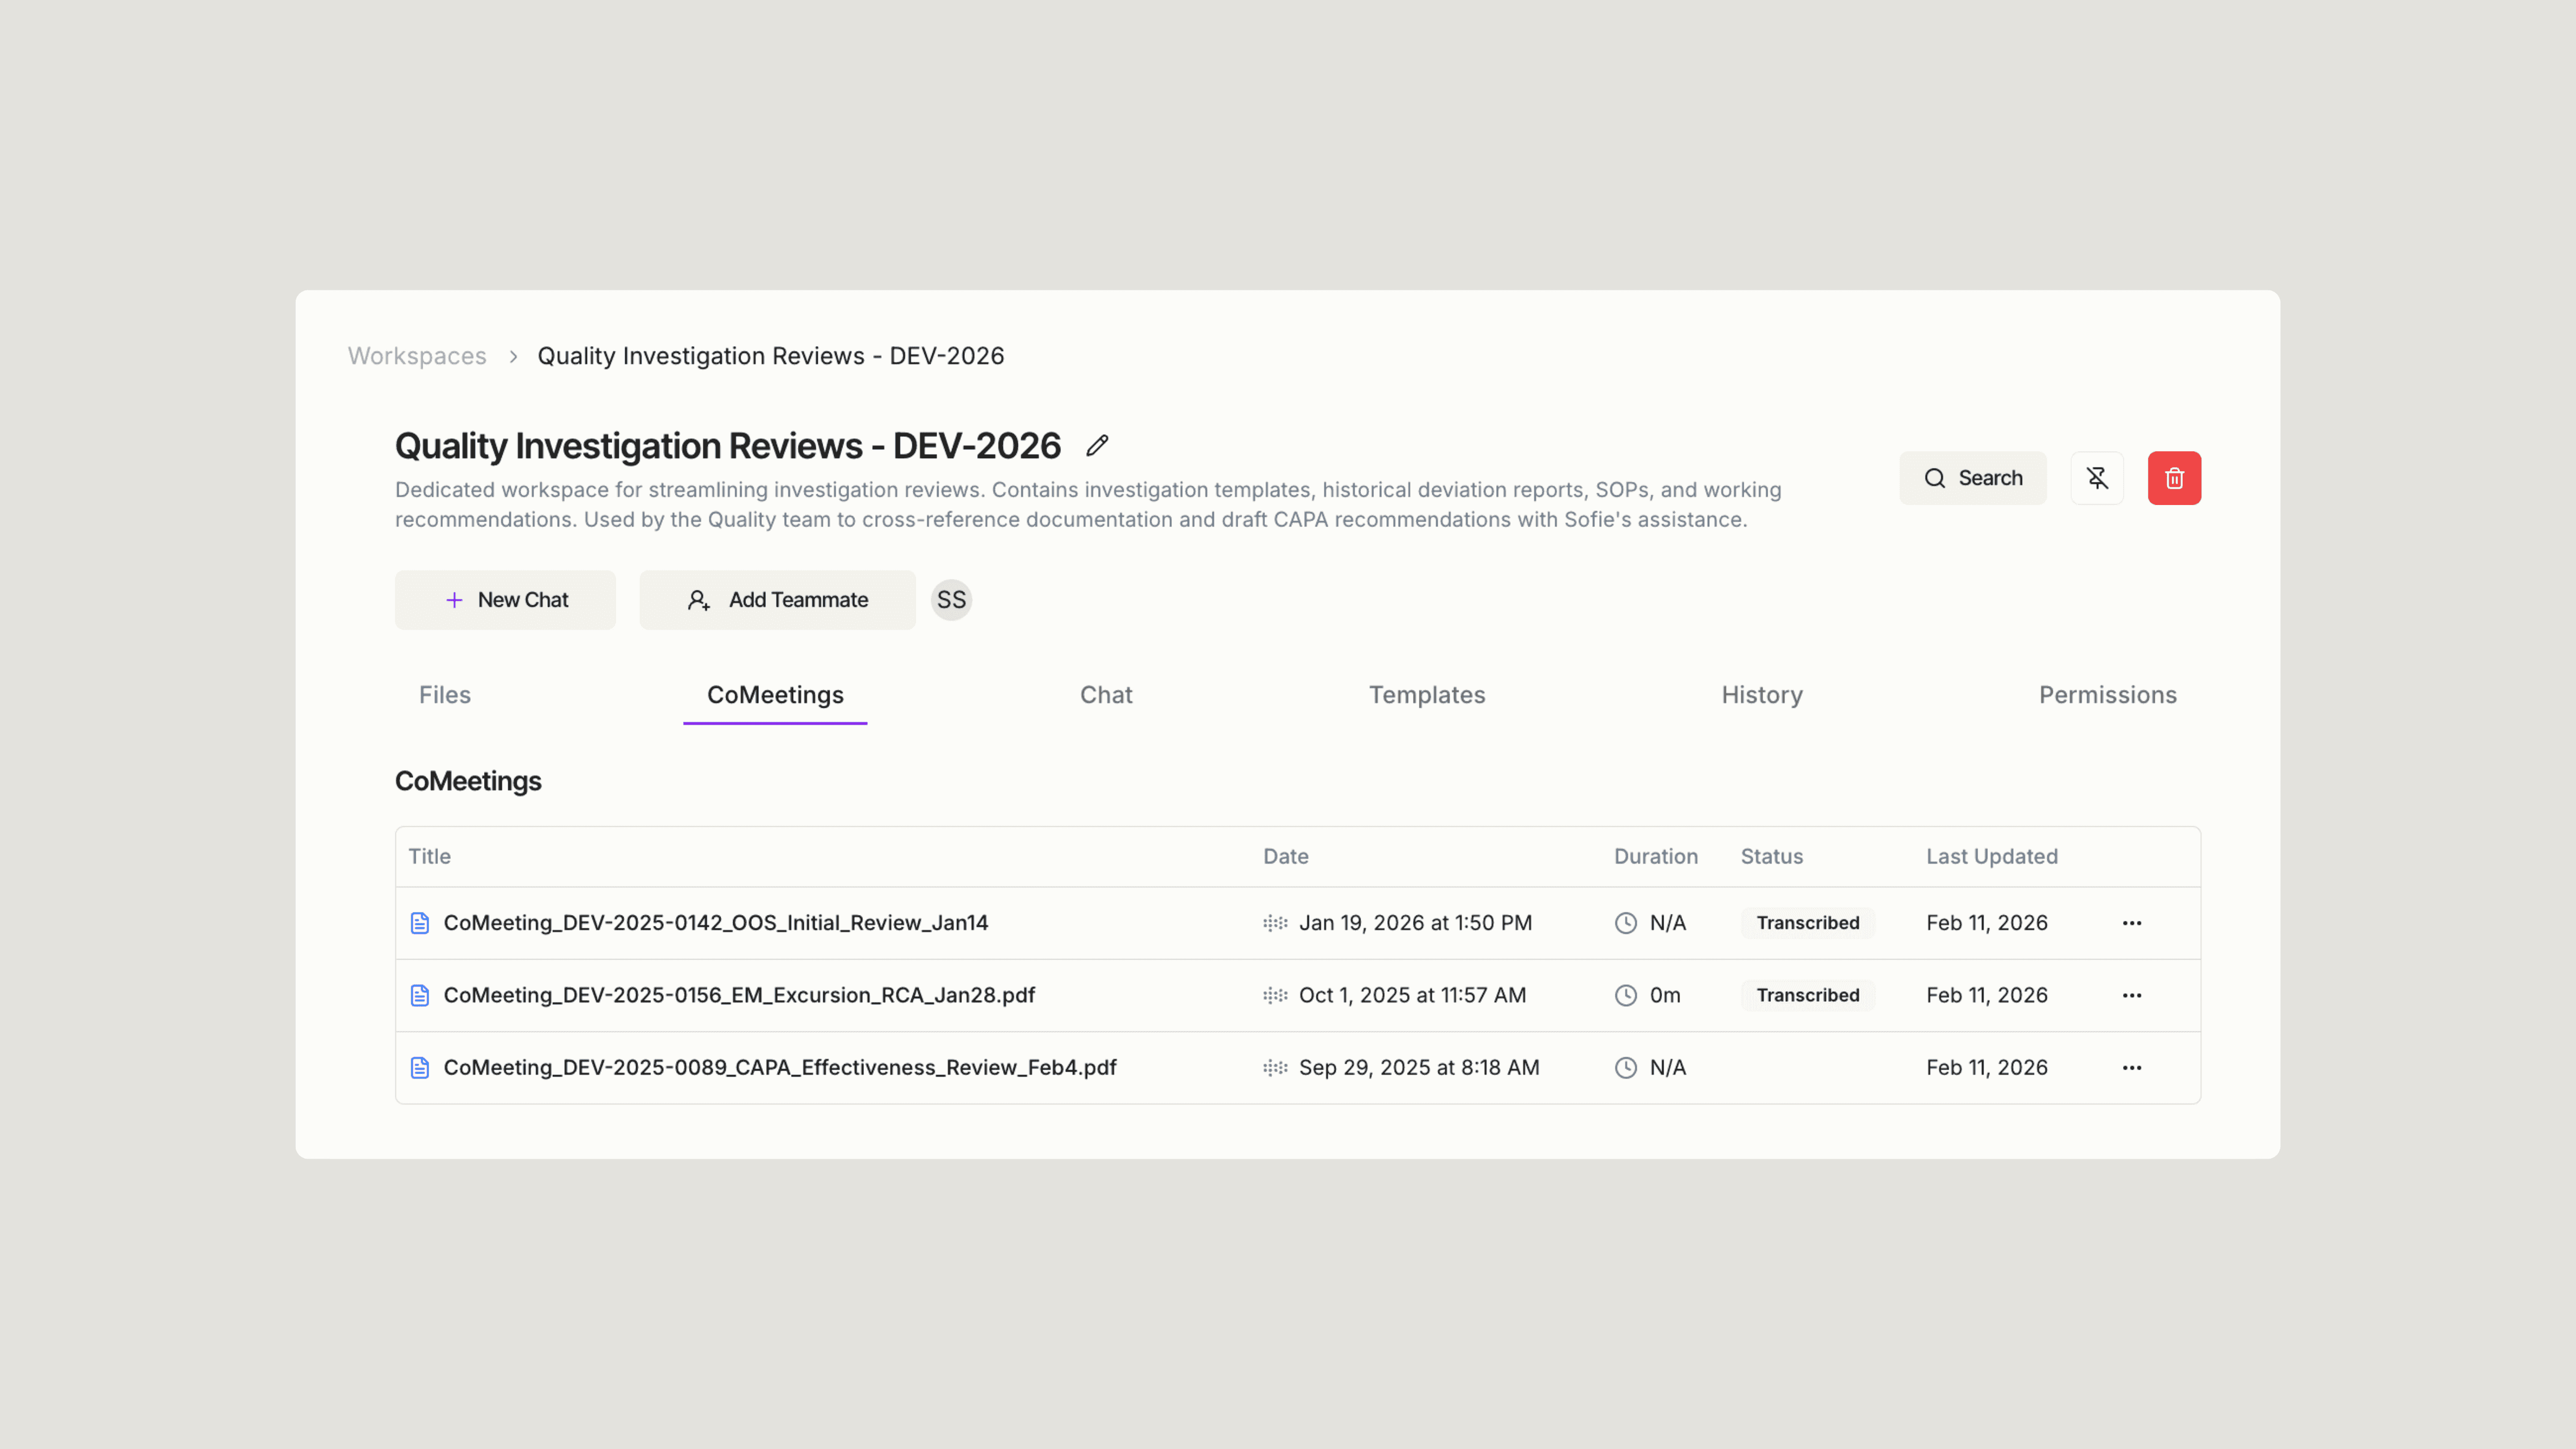Click document icon of DEV-2025-0142 meeting
The width and height of the screenshot is (2576, 1449).
click(x=420, y=923)
